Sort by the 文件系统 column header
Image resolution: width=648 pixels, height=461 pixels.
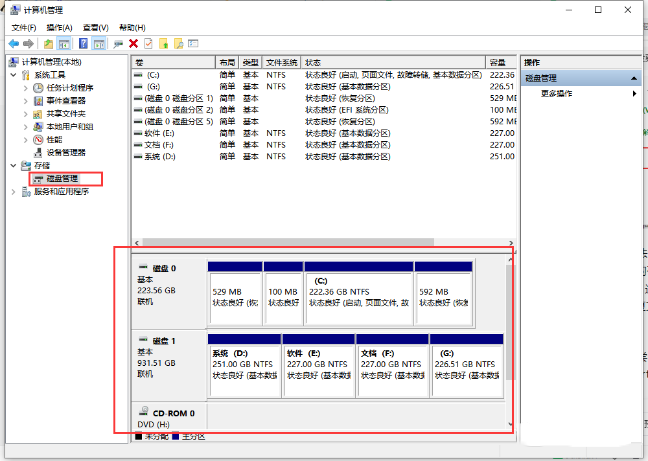(x=281, y=62)
